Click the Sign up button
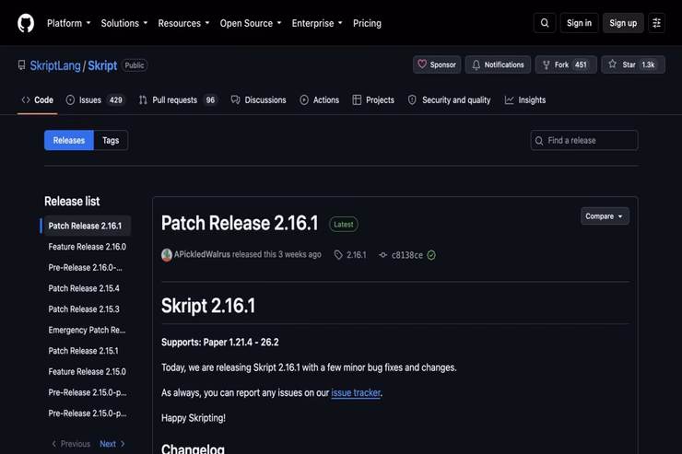This screenshot has height=454, width=682. [x=623, y=23]
